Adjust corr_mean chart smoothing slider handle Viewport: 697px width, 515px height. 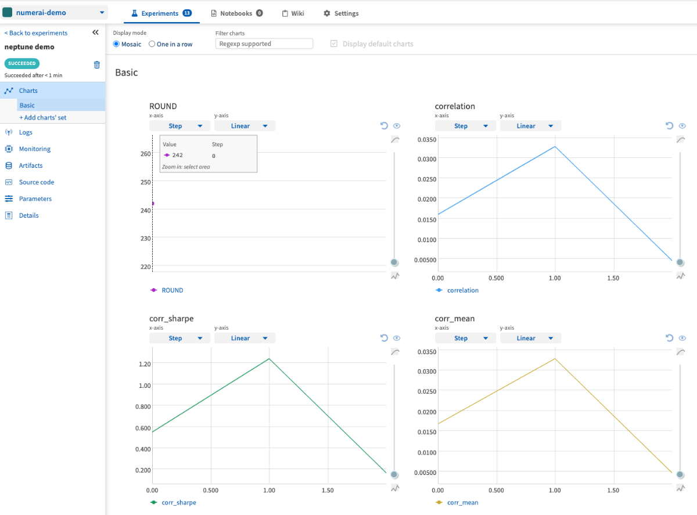pos(681,475)
